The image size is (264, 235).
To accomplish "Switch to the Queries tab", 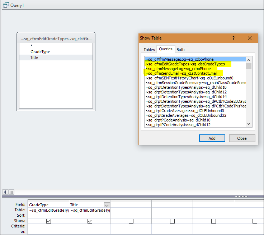I will [x=166, y=49].
